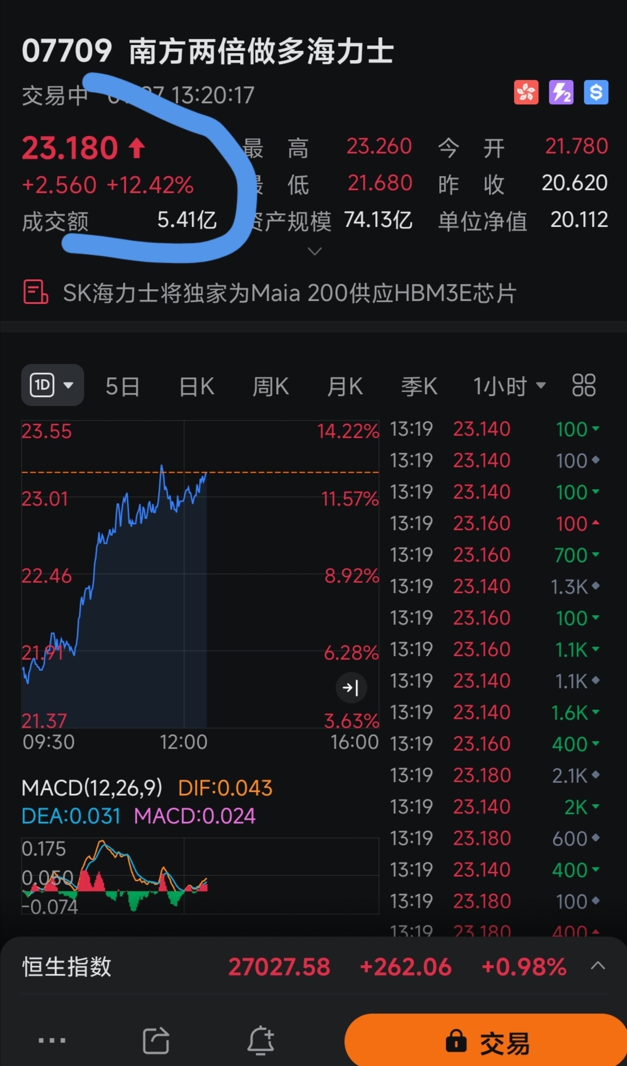This screenshot has height=1066, width=627.
Task: Switch to the 月K chart tab
Action: point(345,386)
